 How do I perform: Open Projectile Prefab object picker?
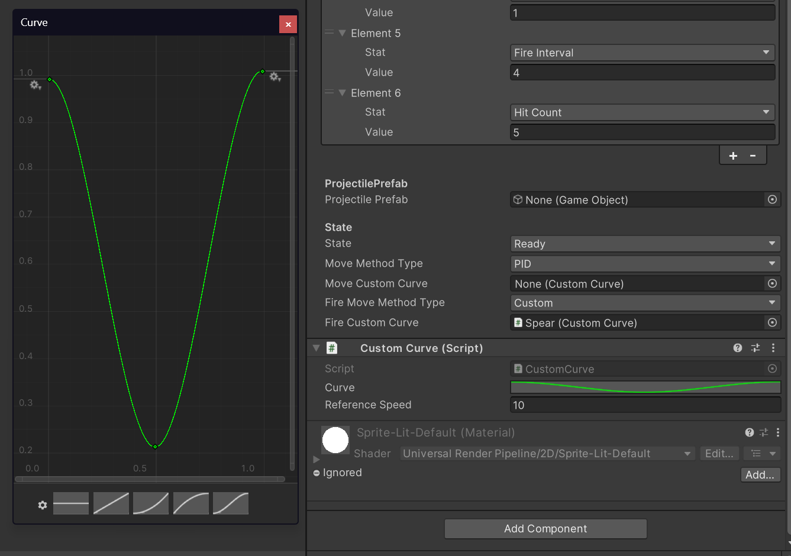(772, 199)
